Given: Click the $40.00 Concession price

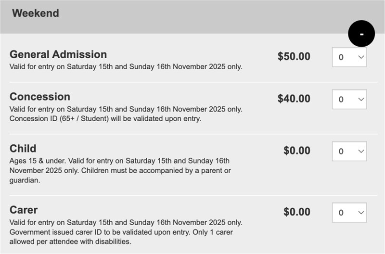Looking at the screenshot, I should pos(294,99).
